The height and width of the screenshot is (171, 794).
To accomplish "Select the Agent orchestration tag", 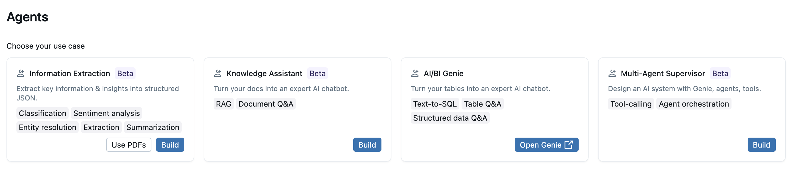I will tap(694, 104).
